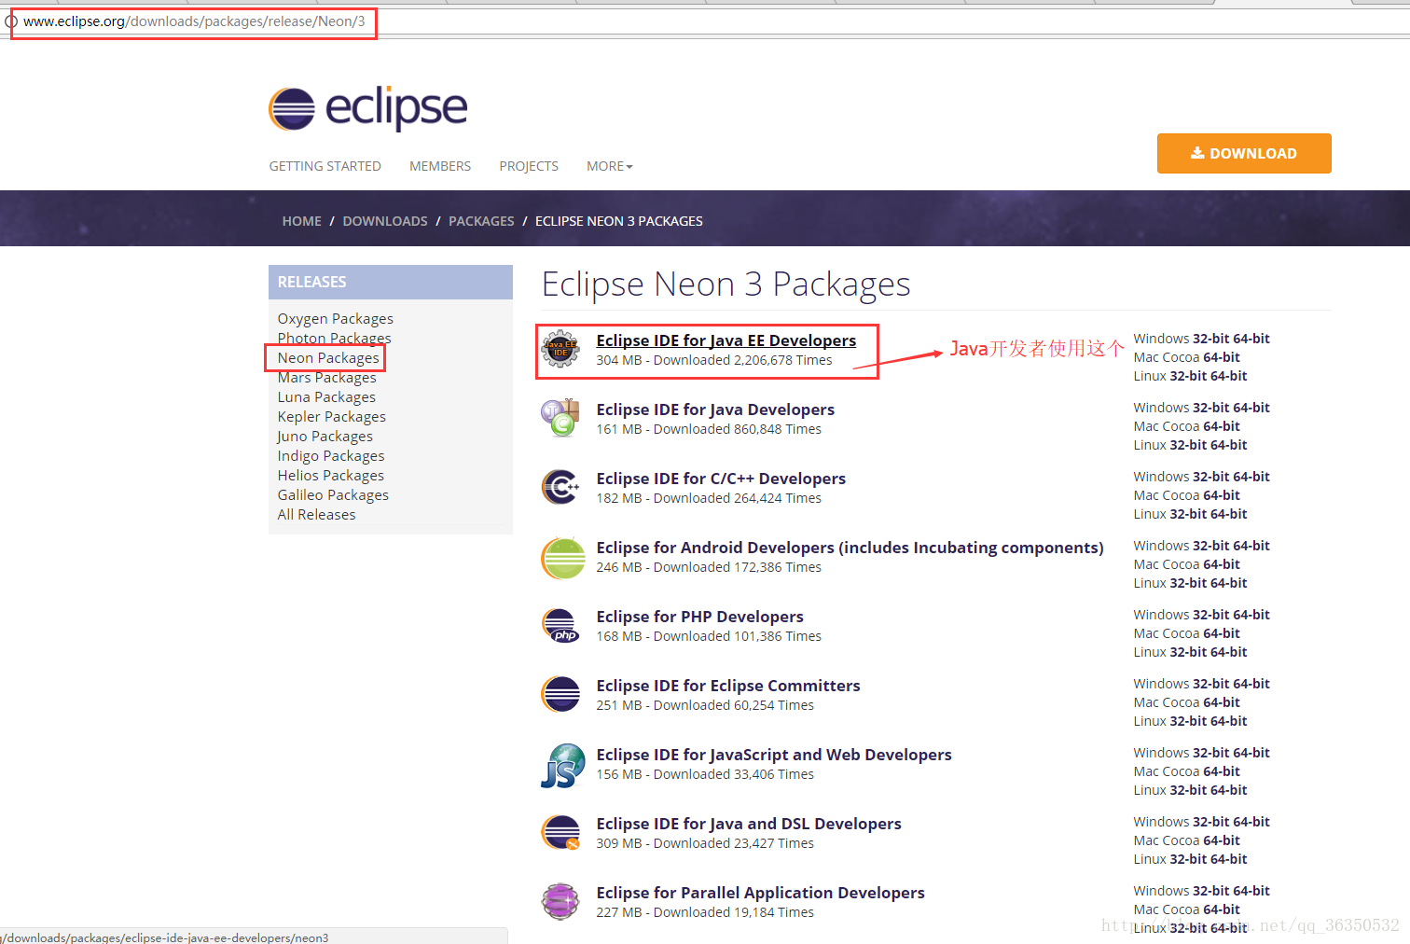This screenshot has width=1410, height=944.
Task: Download Java EE Windows 64-bit
Action: pyautogui.click(x=1251, y=339)
